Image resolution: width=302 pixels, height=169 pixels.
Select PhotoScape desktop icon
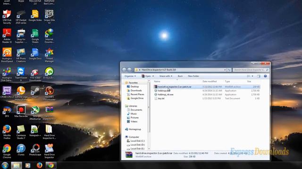tap(35, 150)
